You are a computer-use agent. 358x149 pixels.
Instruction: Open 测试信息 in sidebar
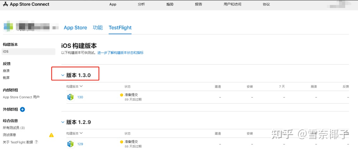9,135
